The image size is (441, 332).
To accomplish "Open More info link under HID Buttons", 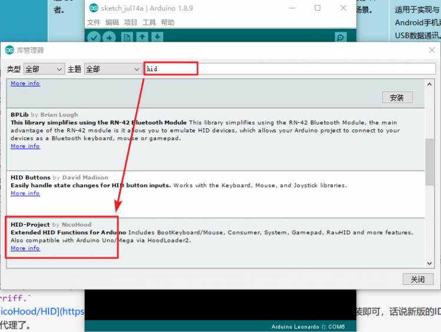I will coord(25,194).
